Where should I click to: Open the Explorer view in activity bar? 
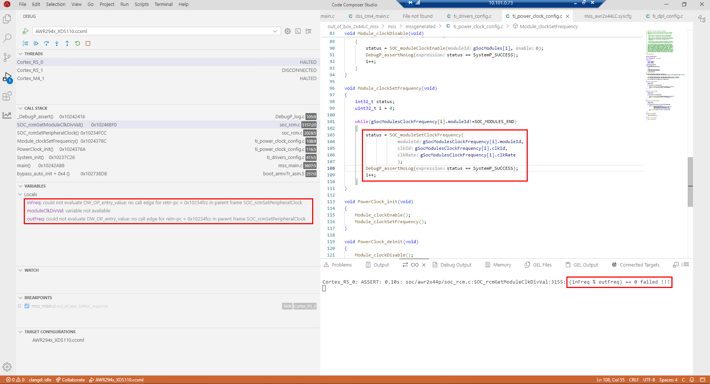pyautogui.click(x=7, y=19)
